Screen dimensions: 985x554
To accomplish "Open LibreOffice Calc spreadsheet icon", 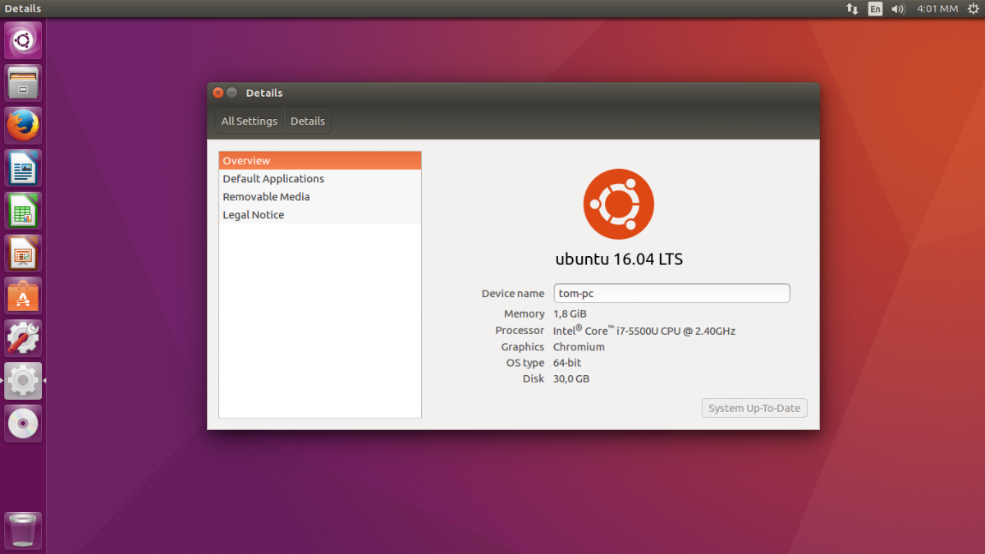I will pyautogui.click(x=23, y=211).
